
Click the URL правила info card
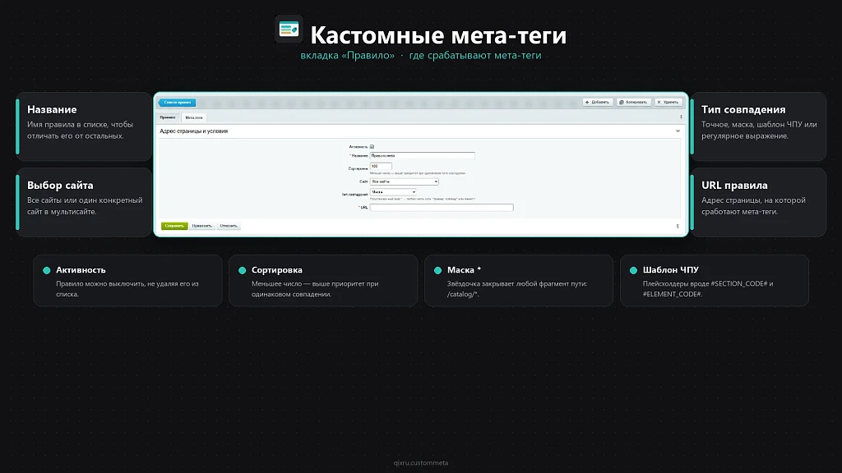[758, 202]
